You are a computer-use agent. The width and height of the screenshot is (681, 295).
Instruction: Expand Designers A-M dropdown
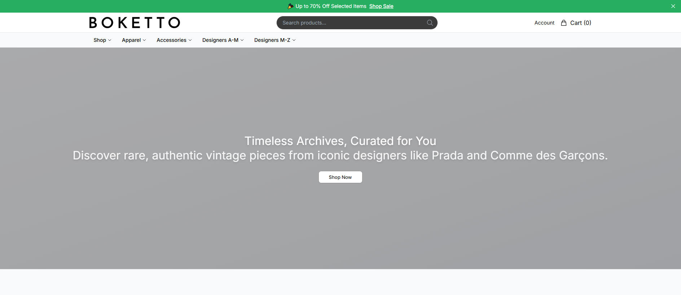click(223, 40)
